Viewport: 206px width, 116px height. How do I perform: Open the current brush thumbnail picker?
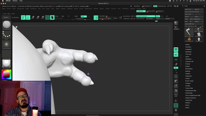[x=6, y=25]
